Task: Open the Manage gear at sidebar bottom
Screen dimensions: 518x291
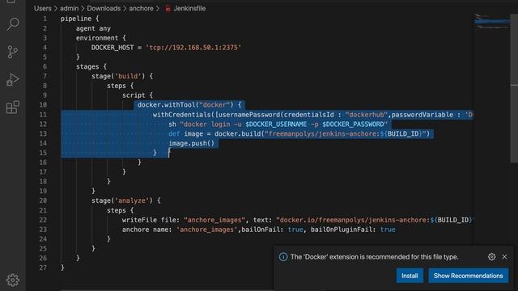Action: coord(13,280)
